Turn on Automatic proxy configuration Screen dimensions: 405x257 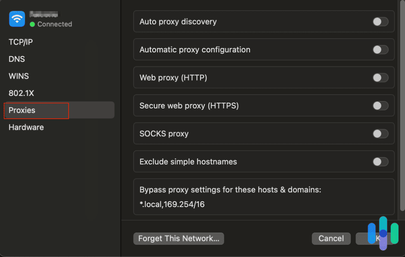(x=380, y=49)
